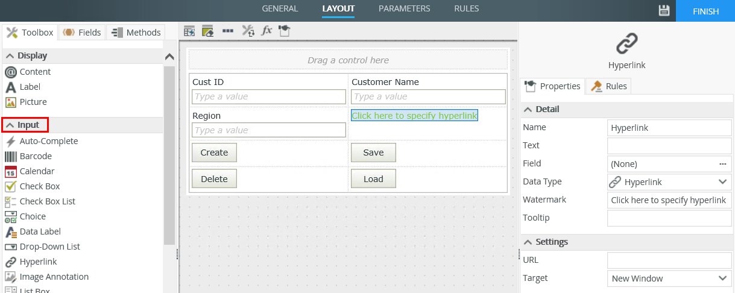
Task: Click the URL settings field
Action: click(x=669, y=260)
